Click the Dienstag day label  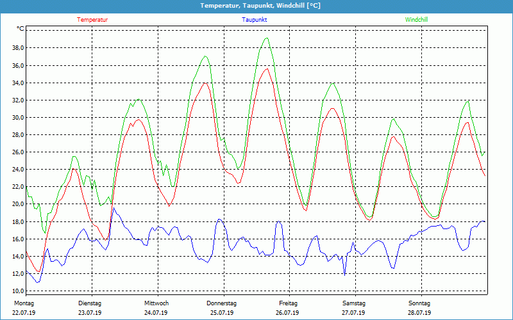pyautogui.click(x=90, y=303)
